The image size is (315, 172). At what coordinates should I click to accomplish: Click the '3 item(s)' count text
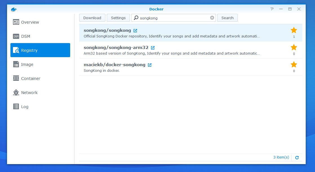281,157
